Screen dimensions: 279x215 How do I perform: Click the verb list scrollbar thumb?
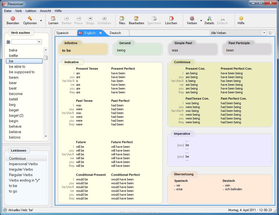click(46, 58)
